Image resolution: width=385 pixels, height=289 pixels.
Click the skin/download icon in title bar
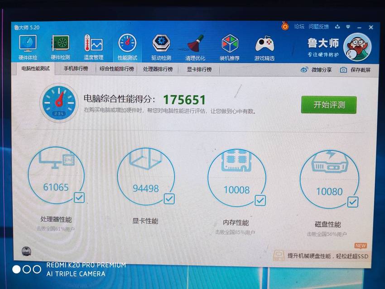pos(337,27)
